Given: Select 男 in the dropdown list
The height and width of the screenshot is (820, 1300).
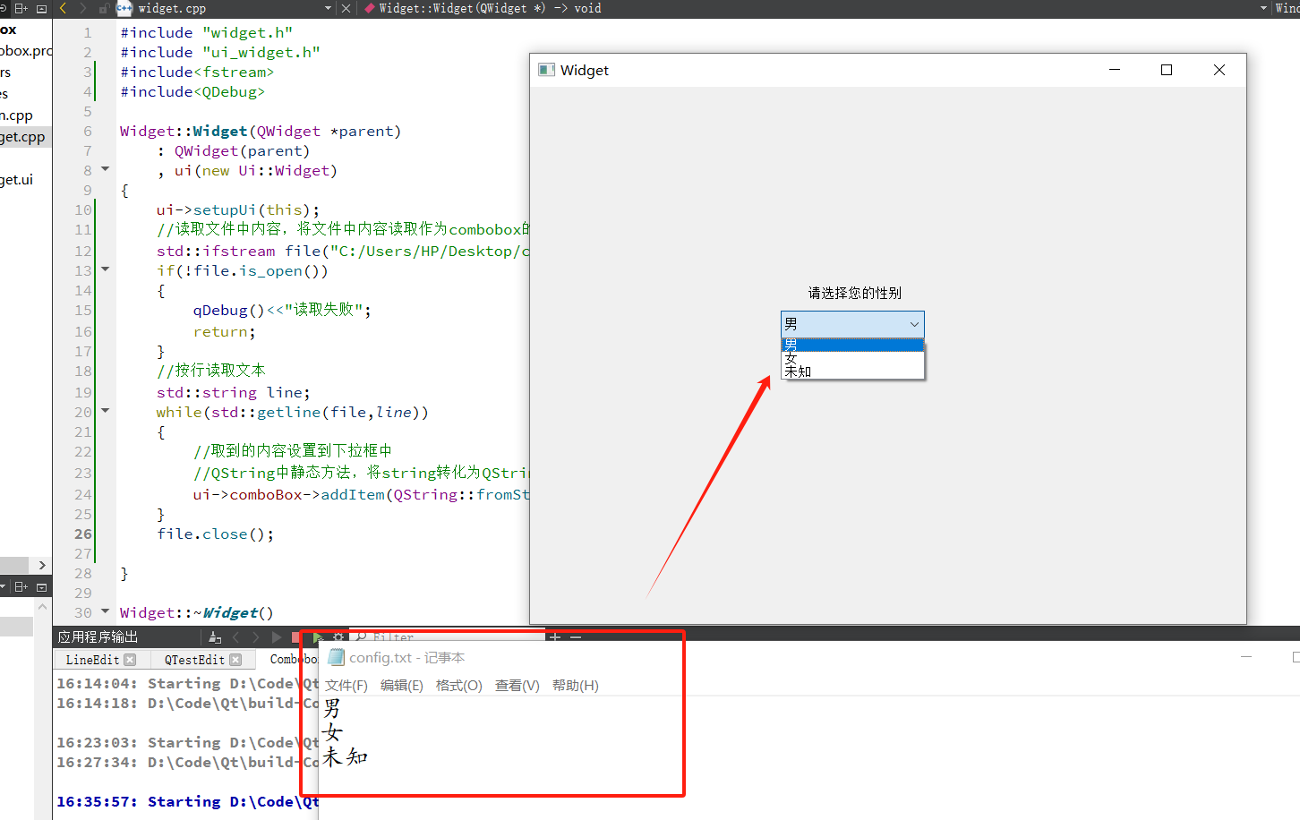Looking at the screenshot, I should [x=852, y=345].
